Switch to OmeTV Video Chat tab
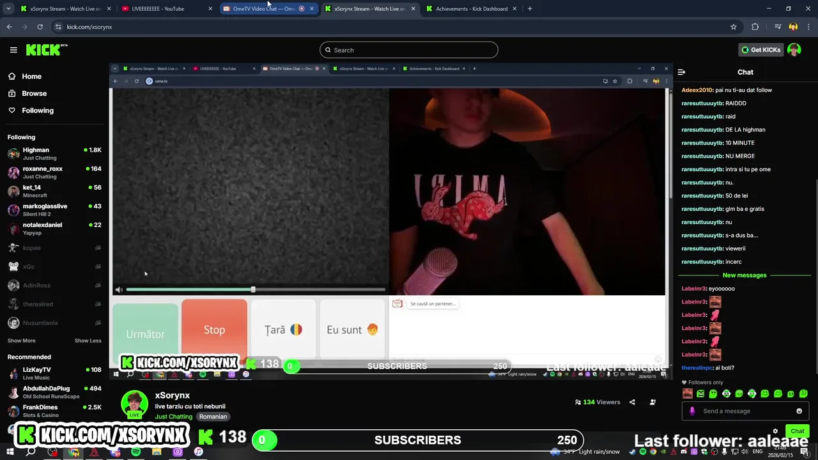This screenshot has height=460, width=818. point(268,8)
